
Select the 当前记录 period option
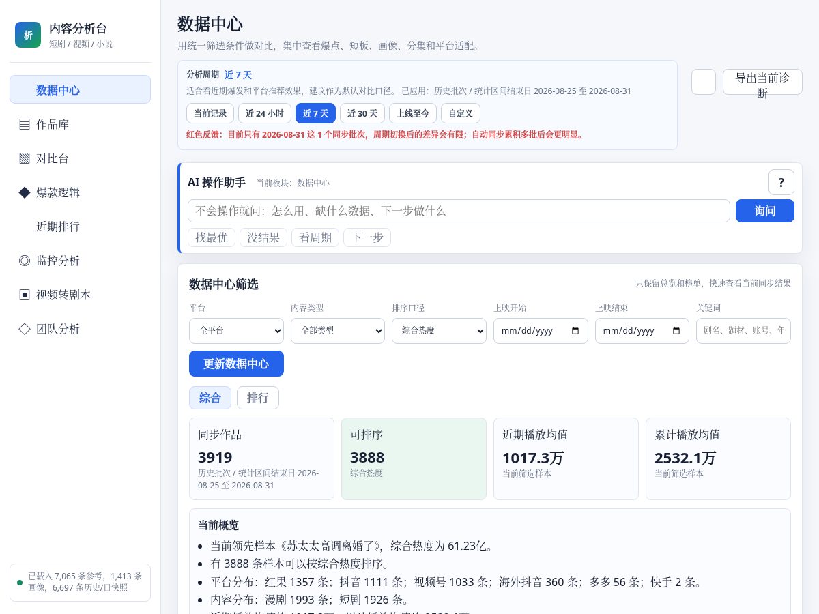click(210, 113)
